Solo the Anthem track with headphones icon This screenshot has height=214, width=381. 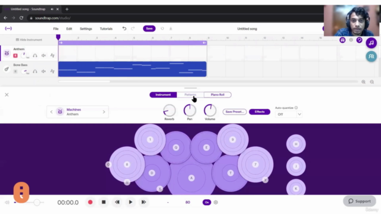[35, 55]
